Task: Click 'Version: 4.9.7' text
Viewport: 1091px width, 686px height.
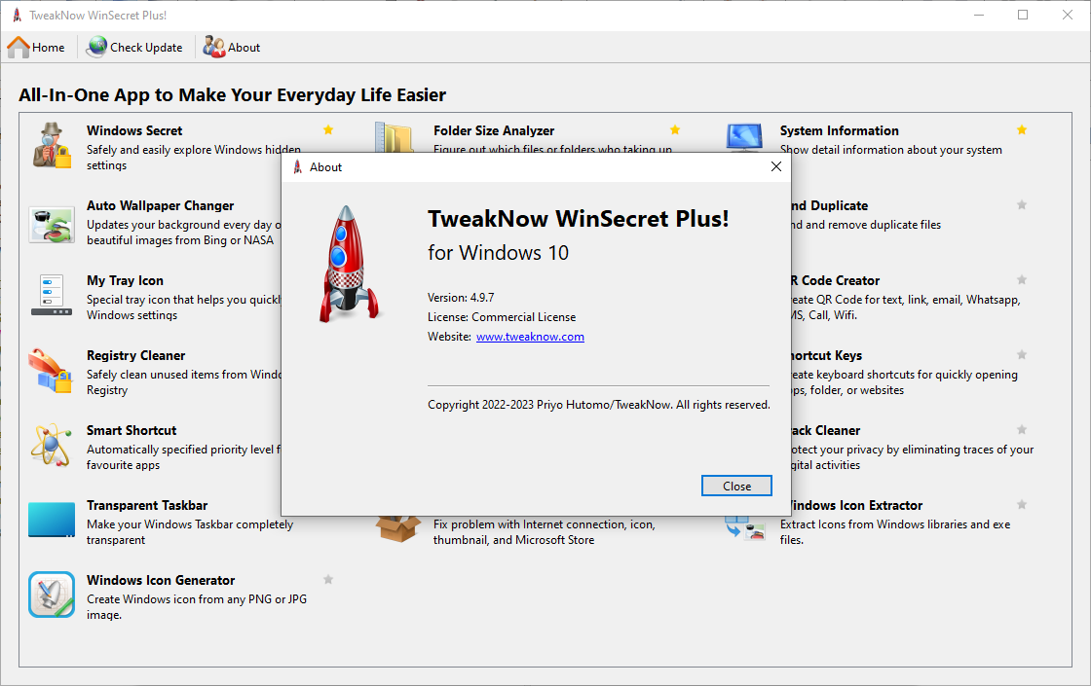Action: point(461,298)
